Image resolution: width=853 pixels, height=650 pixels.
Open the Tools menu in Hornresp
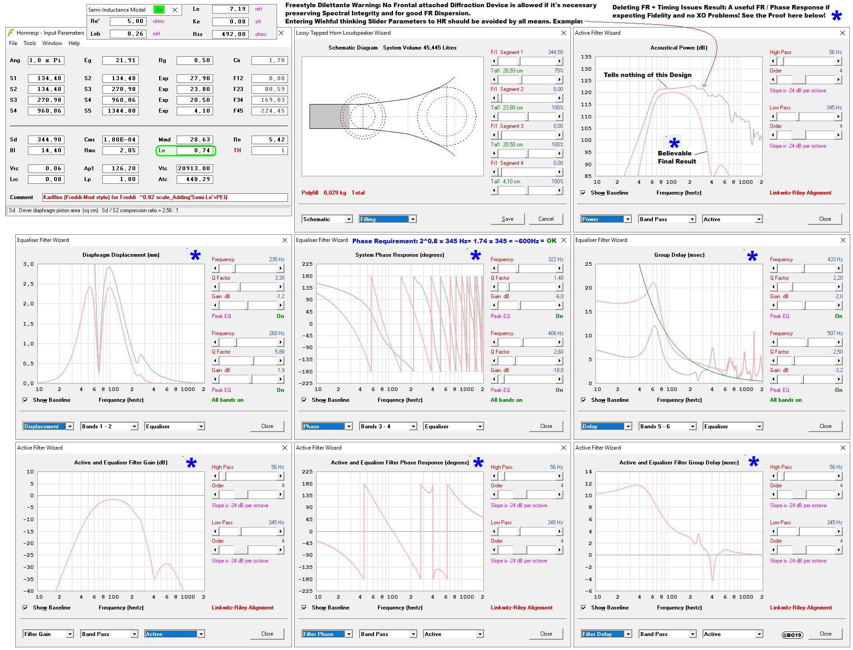coord(30,43)
